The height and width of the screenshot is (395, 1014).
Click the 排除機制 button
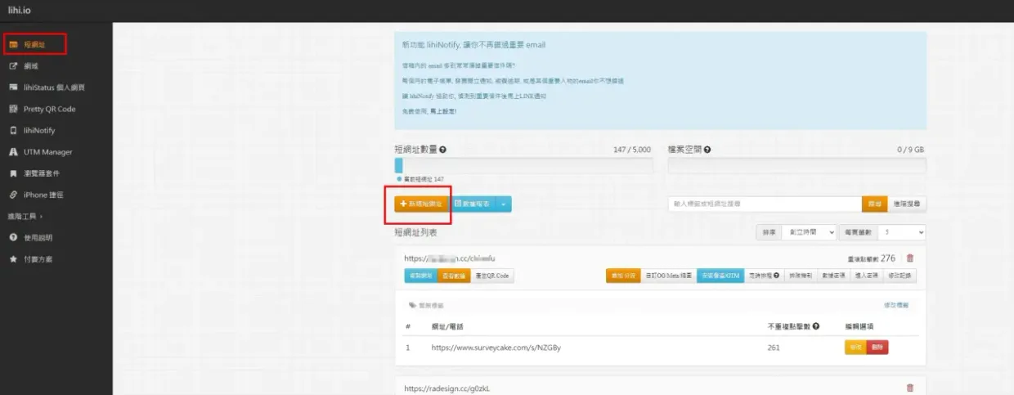801,276
